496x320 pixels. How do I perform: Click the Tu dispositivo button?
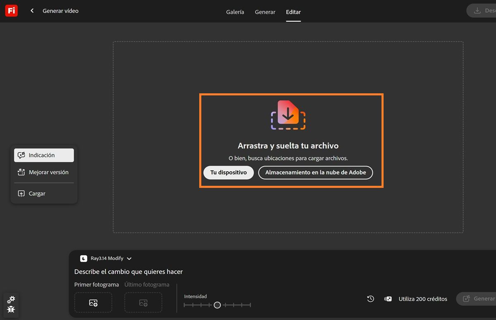228,172
